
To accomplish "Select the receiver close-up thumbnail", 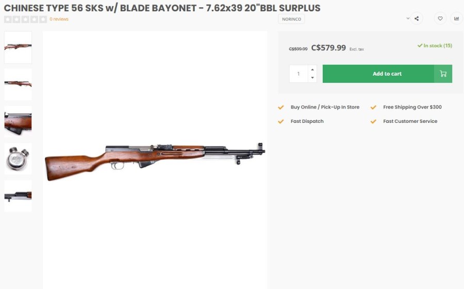I will point(18,122).
